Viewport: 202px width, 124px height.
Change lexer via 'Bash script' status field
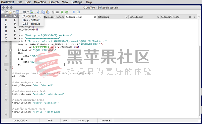tap(84, 121)
